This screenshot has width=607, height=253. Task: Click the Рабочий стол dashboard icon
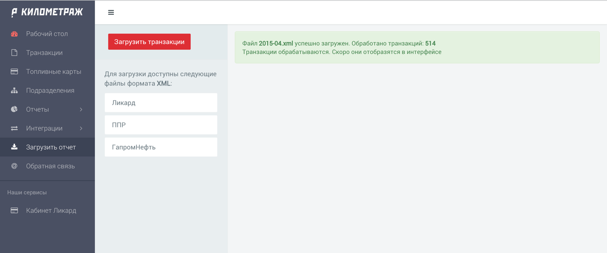point(14,34)
